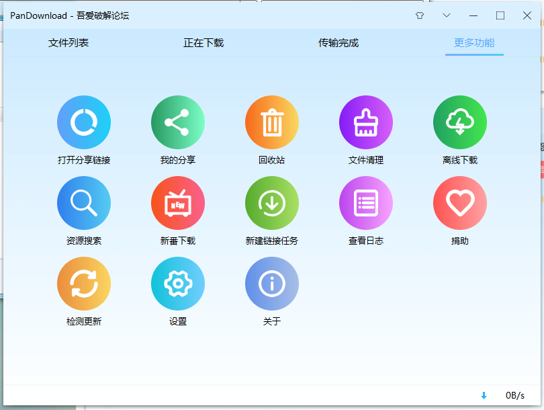The image size is (544, 410).
Task: Click the 设置 label
Action: [178, 321]
